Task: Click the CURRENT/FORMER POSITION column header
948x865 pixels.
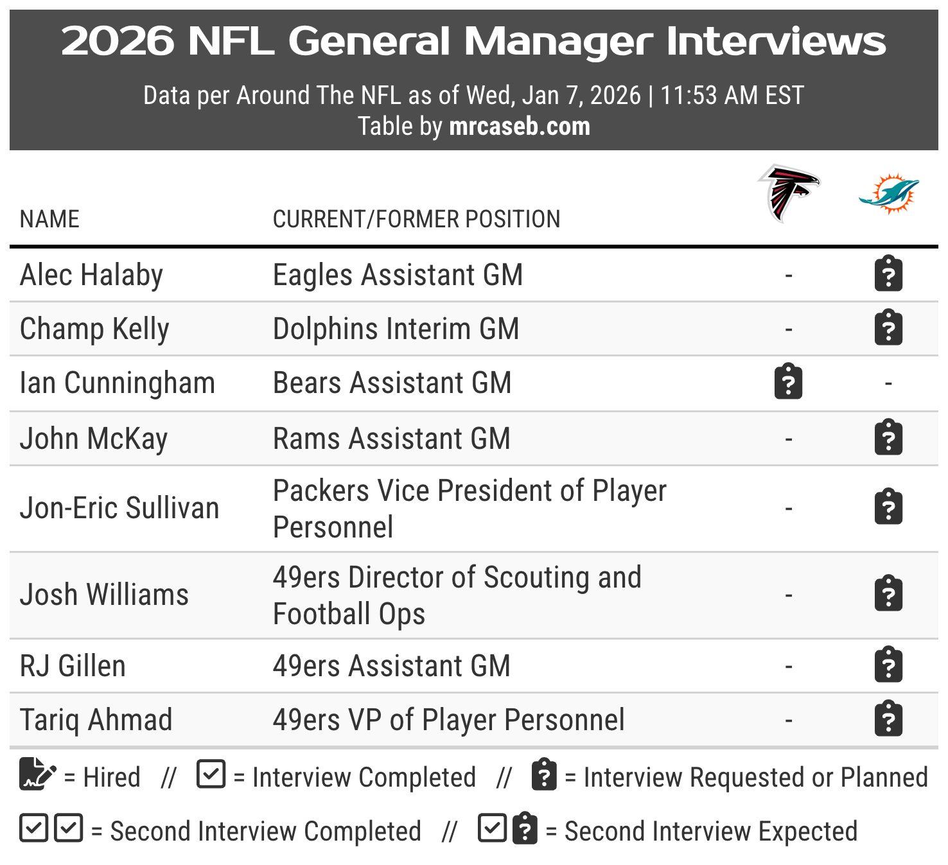Action: (416, 219)
